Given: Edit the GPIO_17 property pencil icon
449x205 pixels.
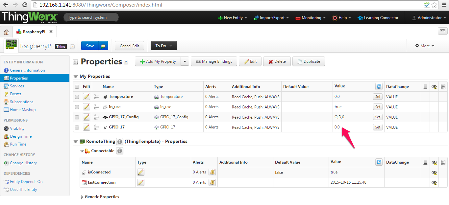Looking at the screenshot, I should coord(86,127).
